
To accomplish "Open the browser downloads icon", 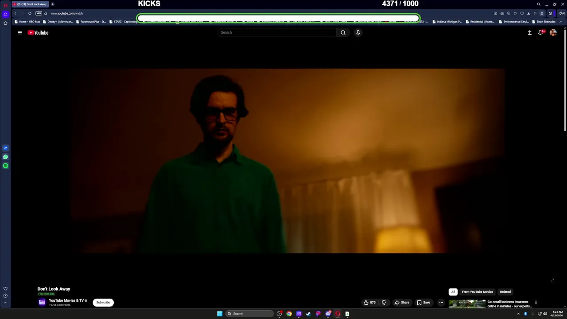I will pyautogui.click(x=528, y=13).
